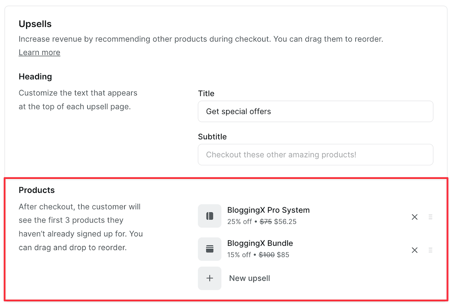The width and height of the screenshot is (454, 308).
Task: Click the Products section heading
Action: tap(37, 190)
